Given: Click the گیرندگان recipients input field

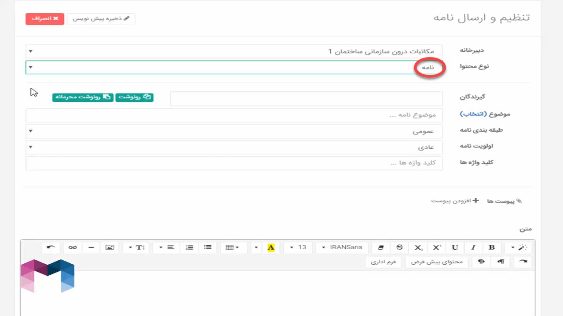Looking at the screenshot, I should point(307,98).
